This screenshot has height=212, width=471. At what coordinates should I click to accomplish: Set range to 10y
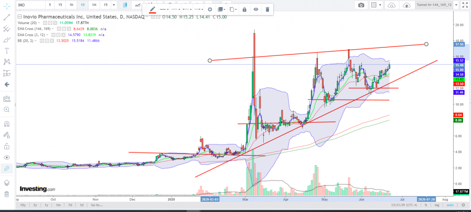23,205
